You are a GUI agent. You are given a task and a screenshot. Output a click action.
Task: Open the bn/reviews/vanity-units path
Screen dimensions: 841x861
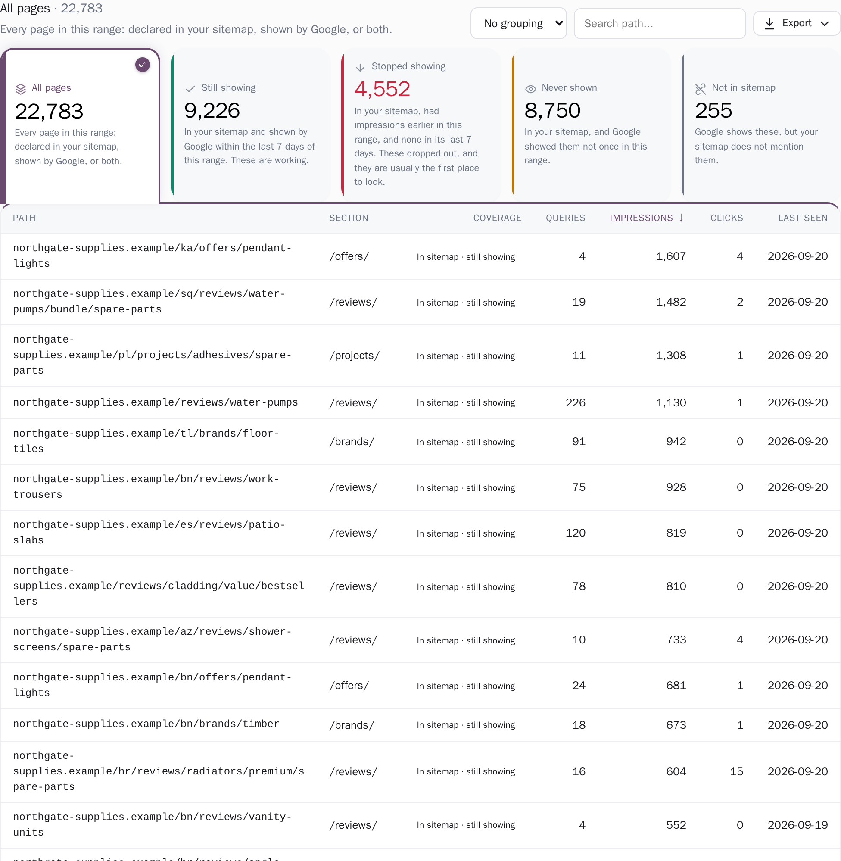(153, 824)
